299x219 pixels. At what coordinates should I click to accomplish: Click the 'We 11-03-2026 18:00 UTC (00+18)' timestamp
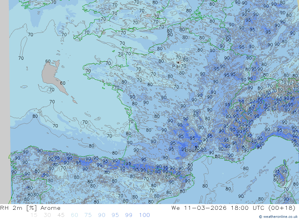(x=234, y=208)
